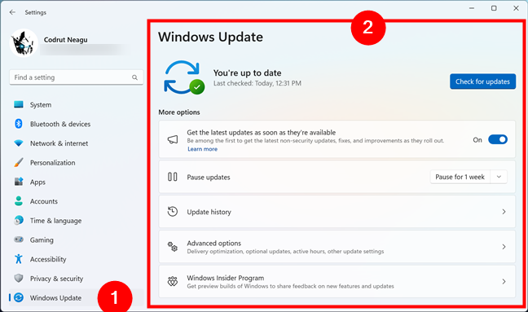Open Accessibility category

[x=77, y=259]
